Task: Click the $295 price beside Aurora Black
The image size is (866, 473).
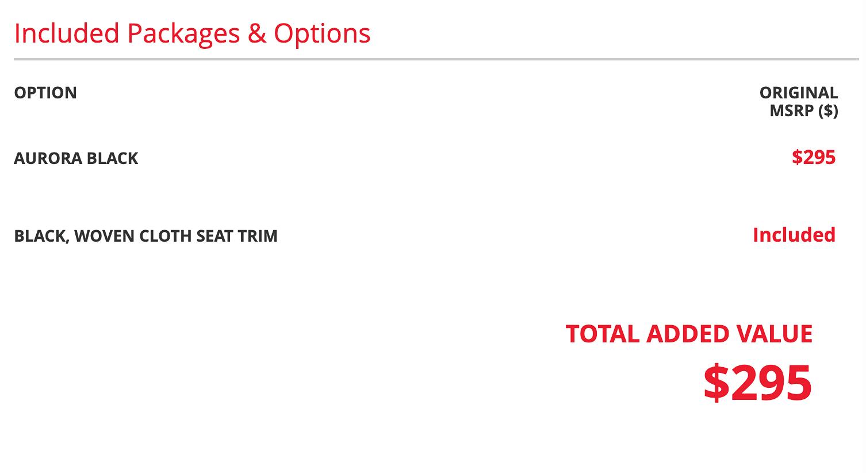Action: click(x=814, y=157)
